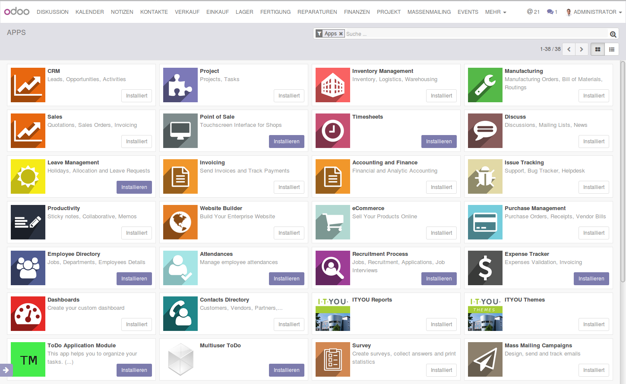Select the Expense Tracker dollar icon
This screenshot has height=384, width=626.
(485, 268)
